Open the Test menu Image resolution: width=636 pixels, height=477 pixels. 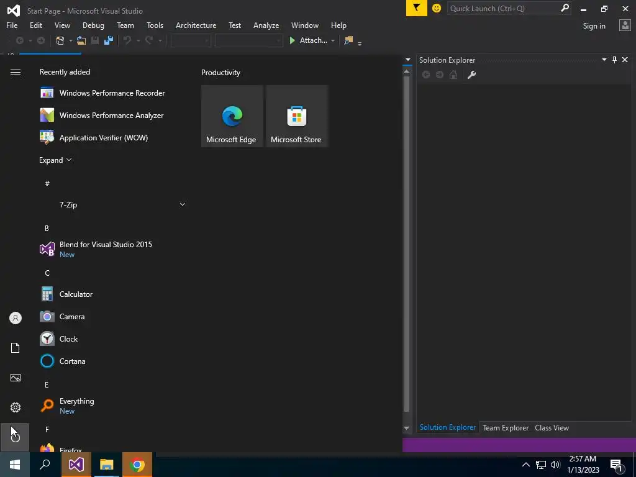click(234, 25)
